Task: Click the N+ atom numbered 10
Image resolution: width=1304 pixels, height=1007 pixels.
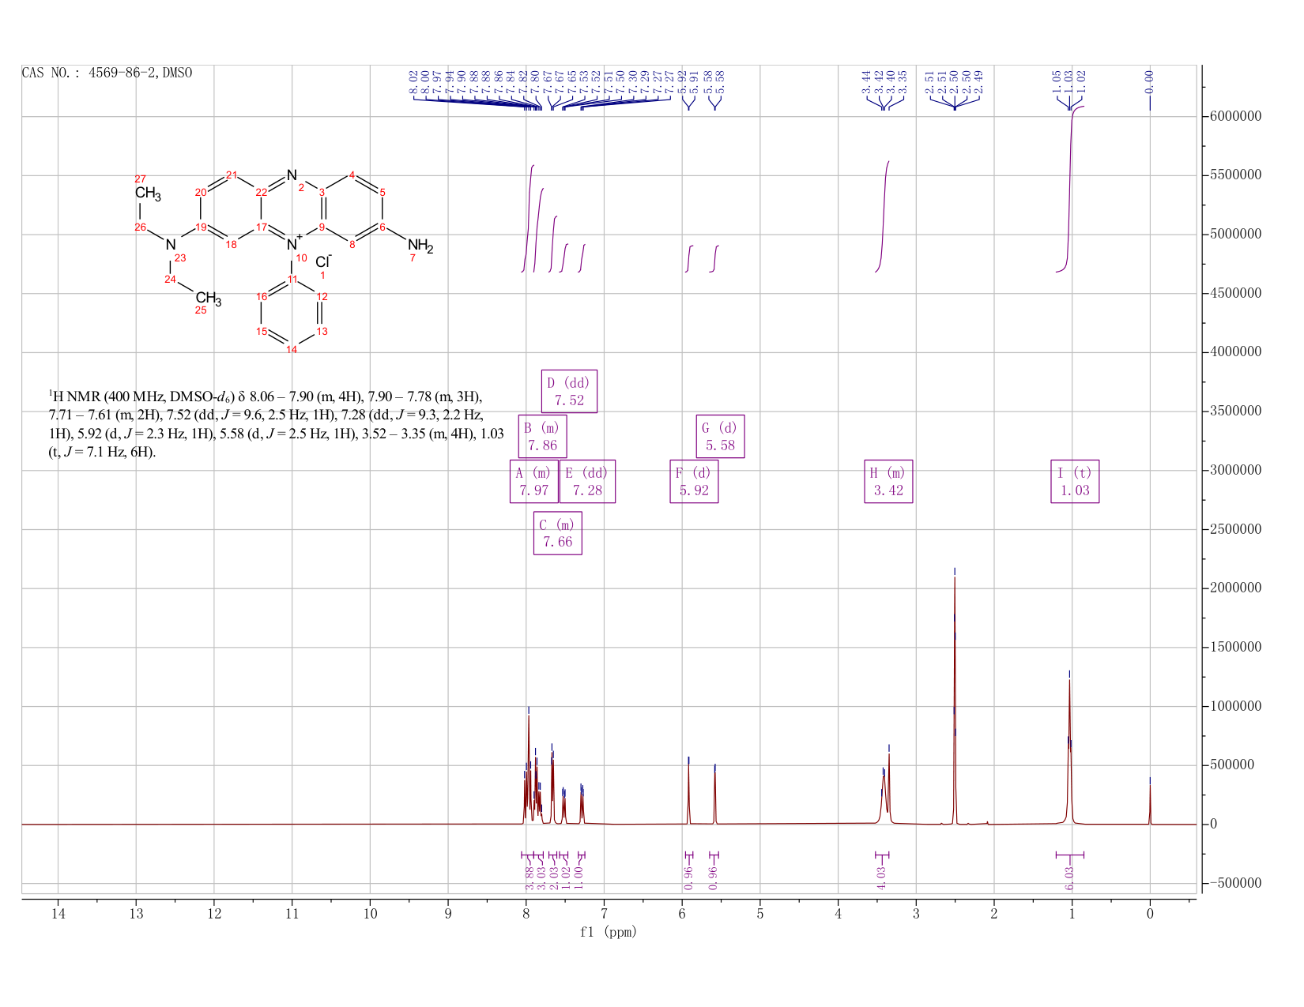Action: (x=294, y=243)
